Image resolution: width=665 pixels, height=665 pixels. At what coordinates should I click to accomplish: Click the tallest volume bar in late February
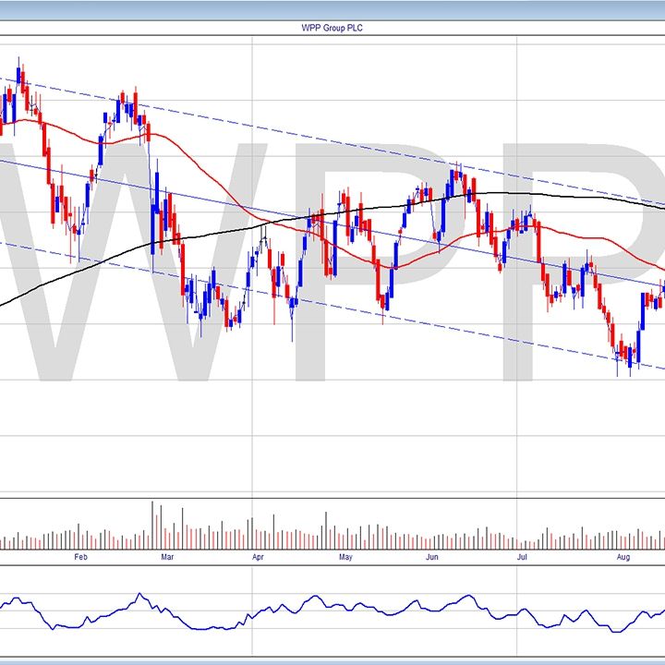[152, 525]
